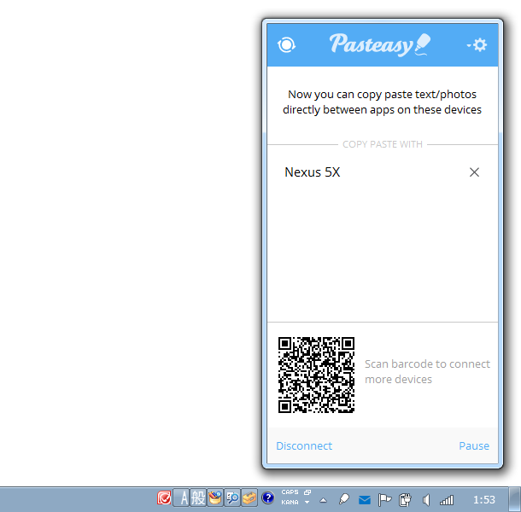Open the IME dictionary search icon
Viewport: 521px width, 512px height.
coord(232,498)
